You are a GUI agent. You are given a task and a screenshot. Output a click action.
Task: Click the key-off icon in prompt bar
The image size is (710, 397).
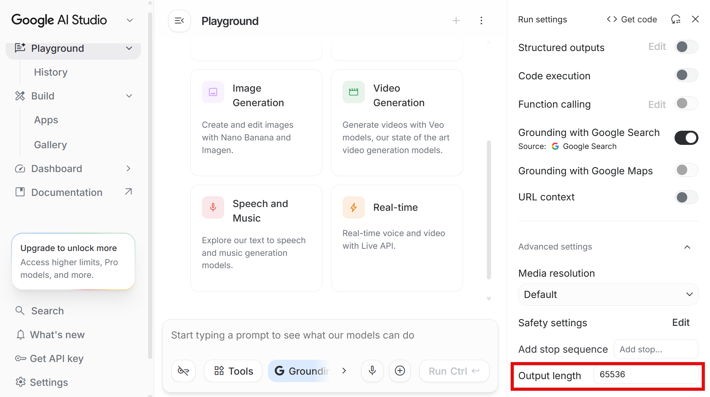pyautogui.click(x=183, y=371)
